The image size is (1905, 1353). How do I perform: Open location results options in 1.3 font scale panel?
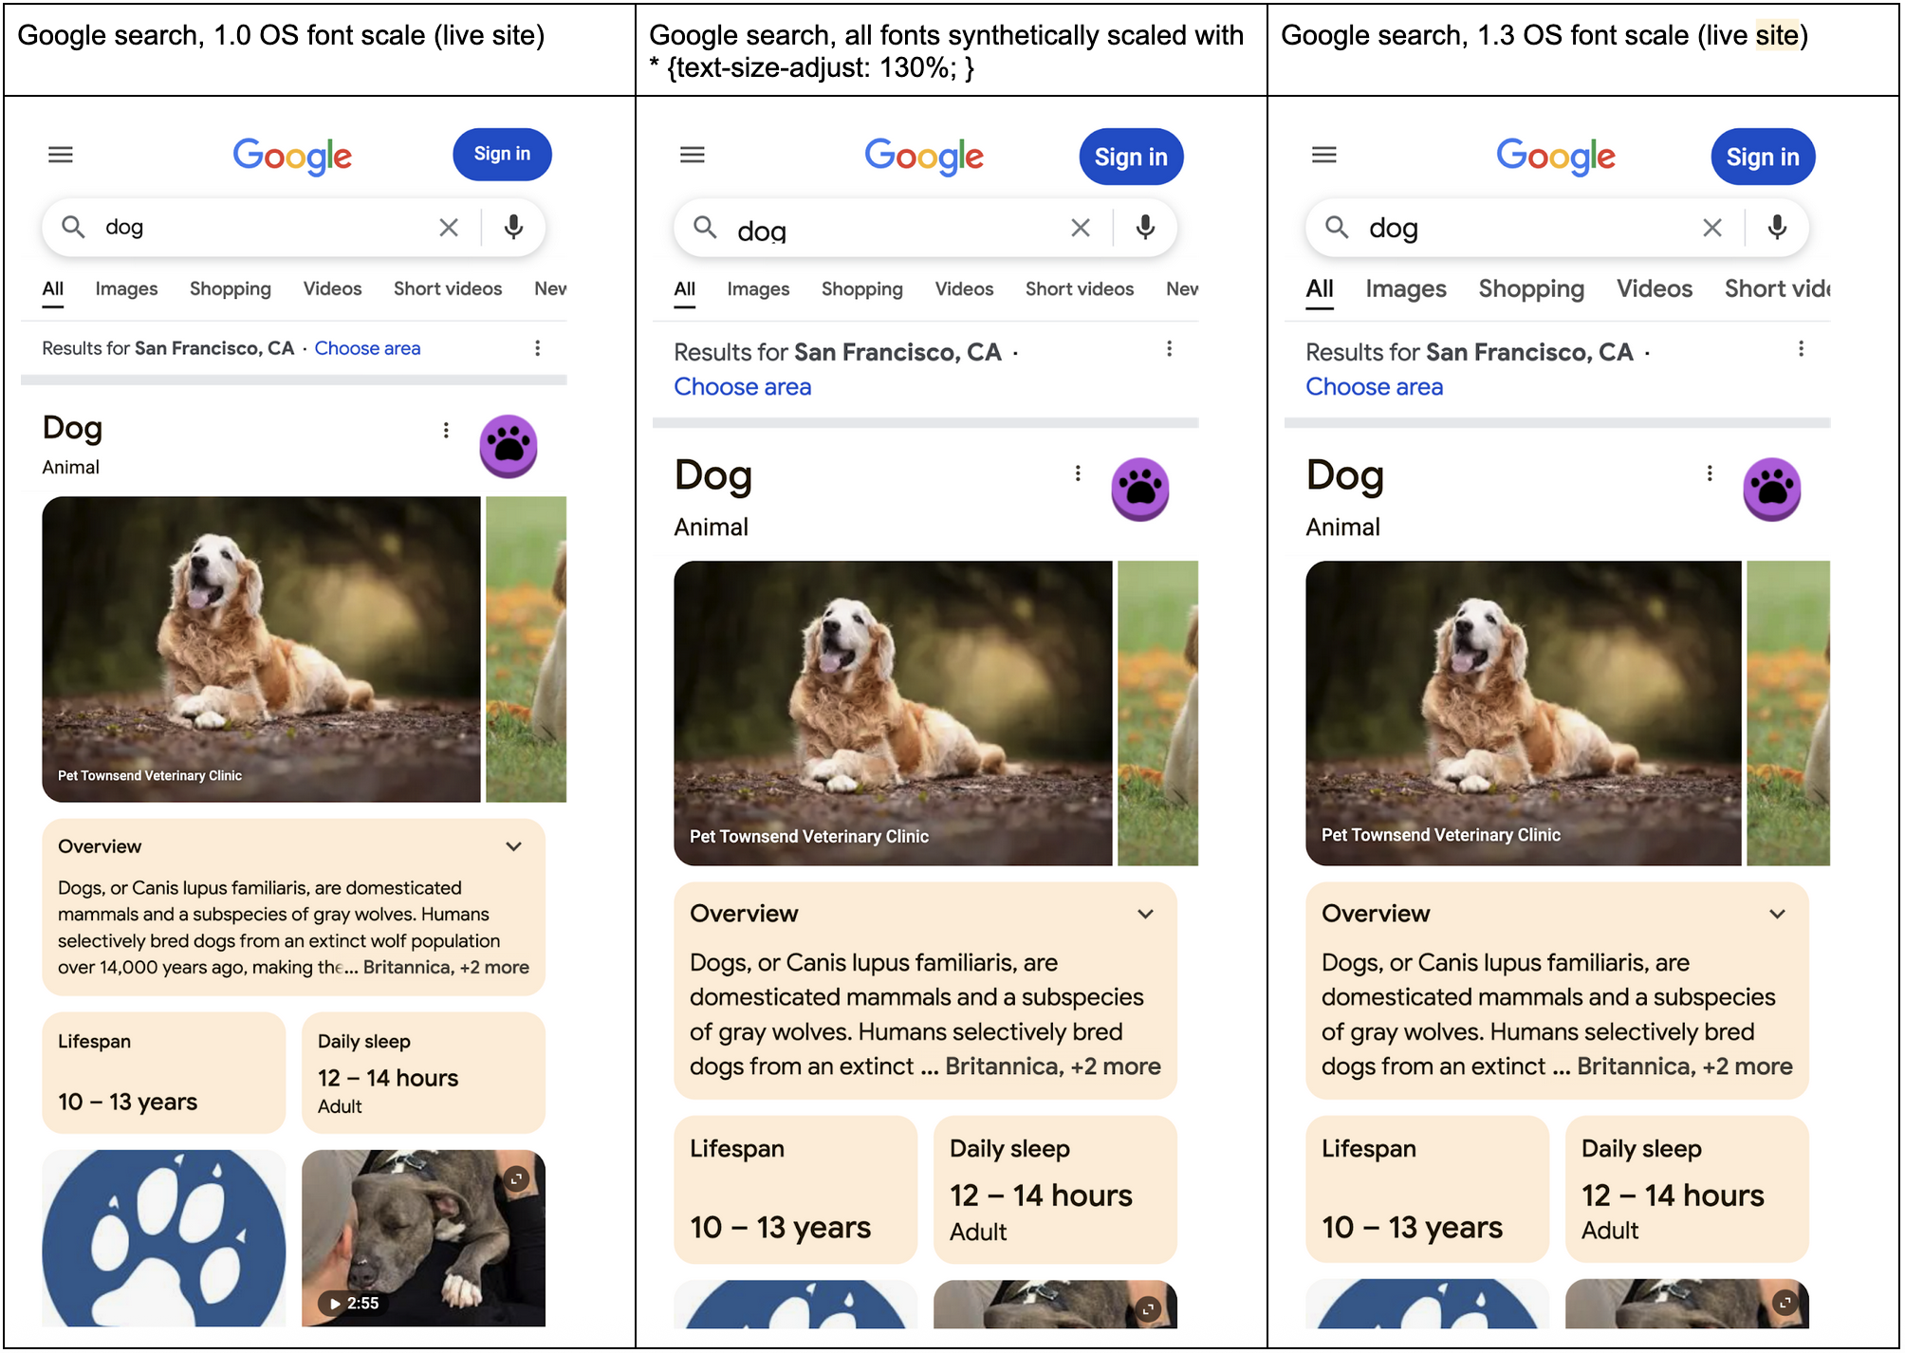[1802, 349]
